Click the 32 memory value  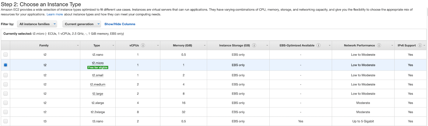pyautogui.click(x=184, y=112)
